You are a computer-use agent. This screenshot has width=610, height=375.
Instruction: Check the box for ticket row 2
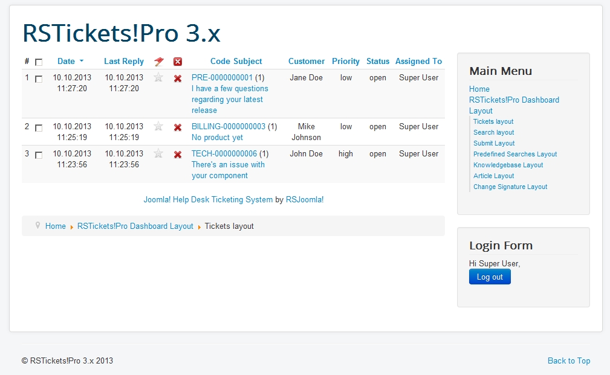click(39, 128)
